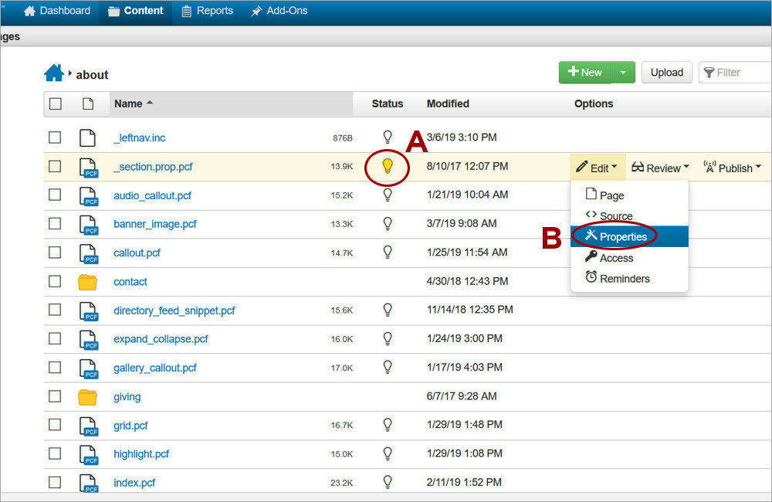The width and height of the screenshot is (772, 502).
Task: Open the Edit dropdown for _section.prop.pcf
Action: 598,168
